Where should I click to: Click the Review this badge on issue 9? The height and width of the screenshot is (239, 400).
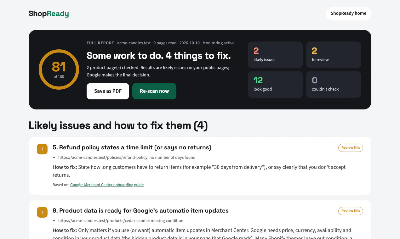351,211
